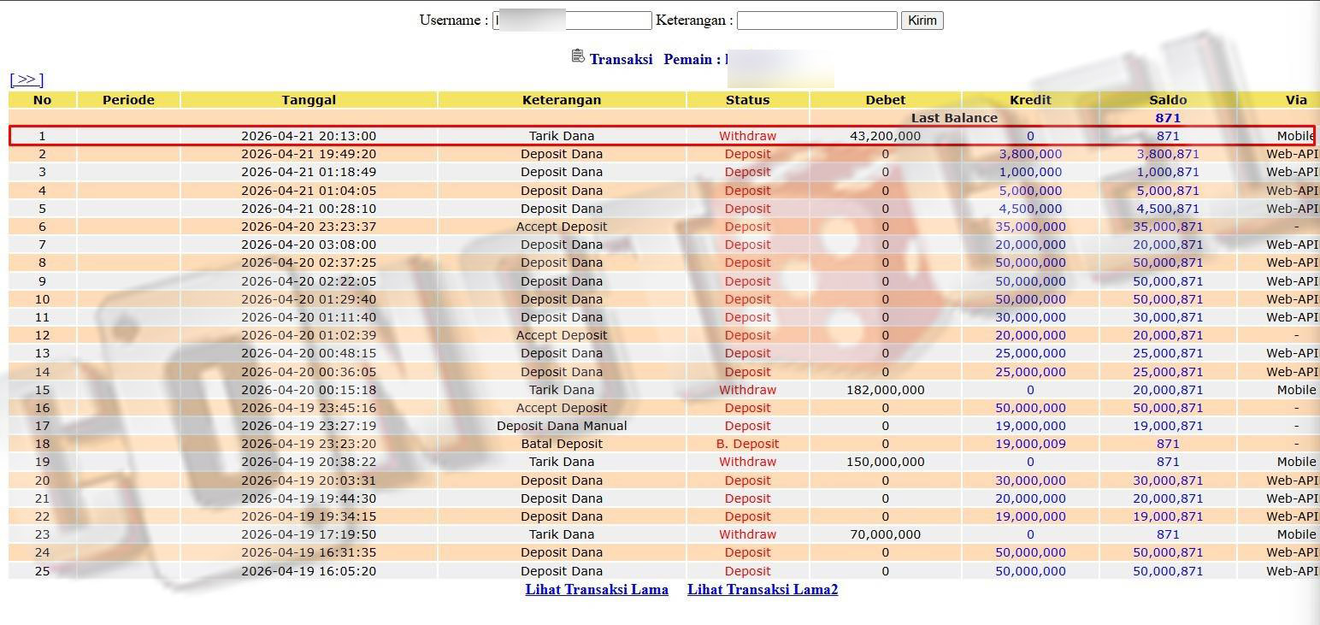
Task: Click the No column header
Action: (x=42, y=100)
